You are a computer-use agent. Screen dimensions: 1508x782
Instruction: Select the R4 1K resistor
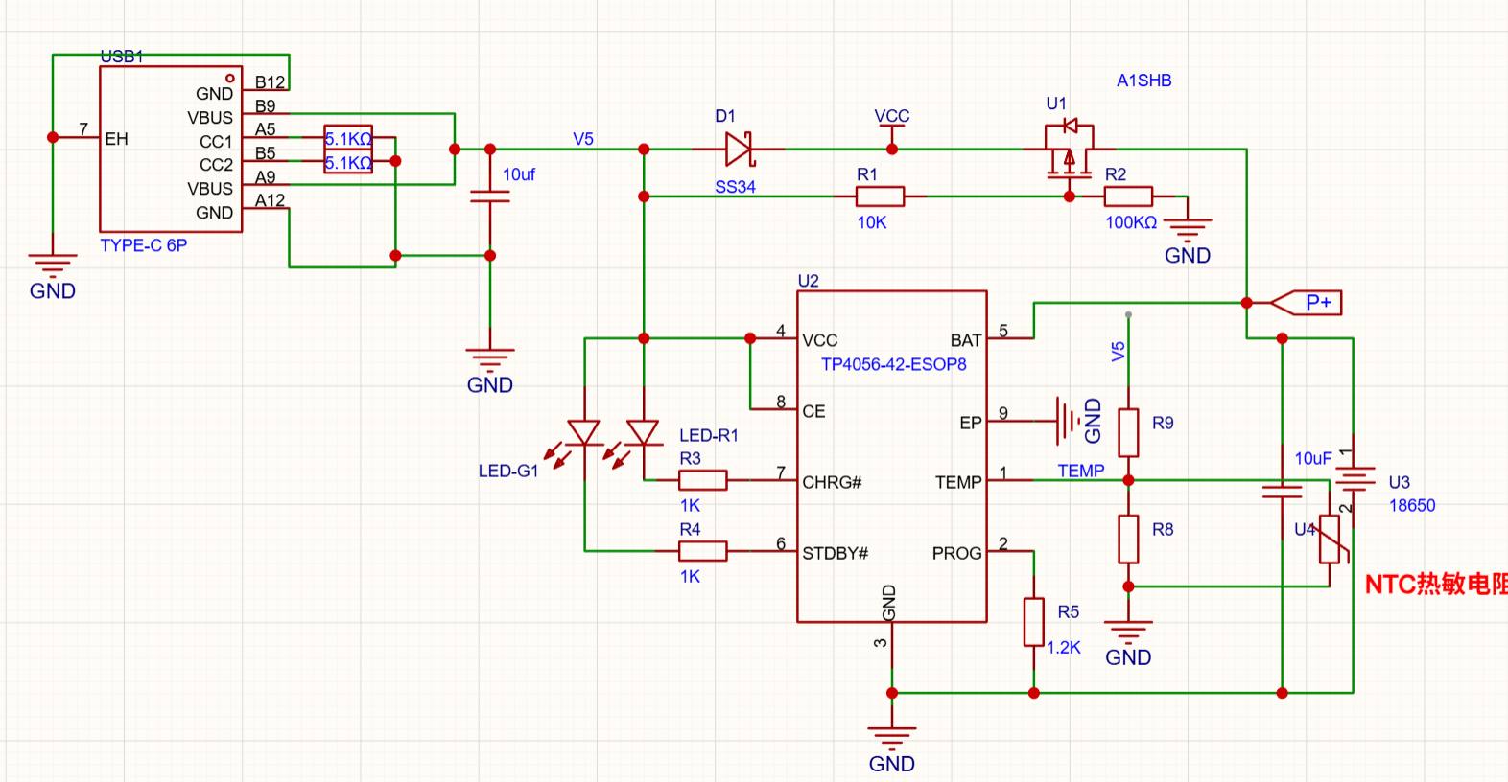point(702,551)
